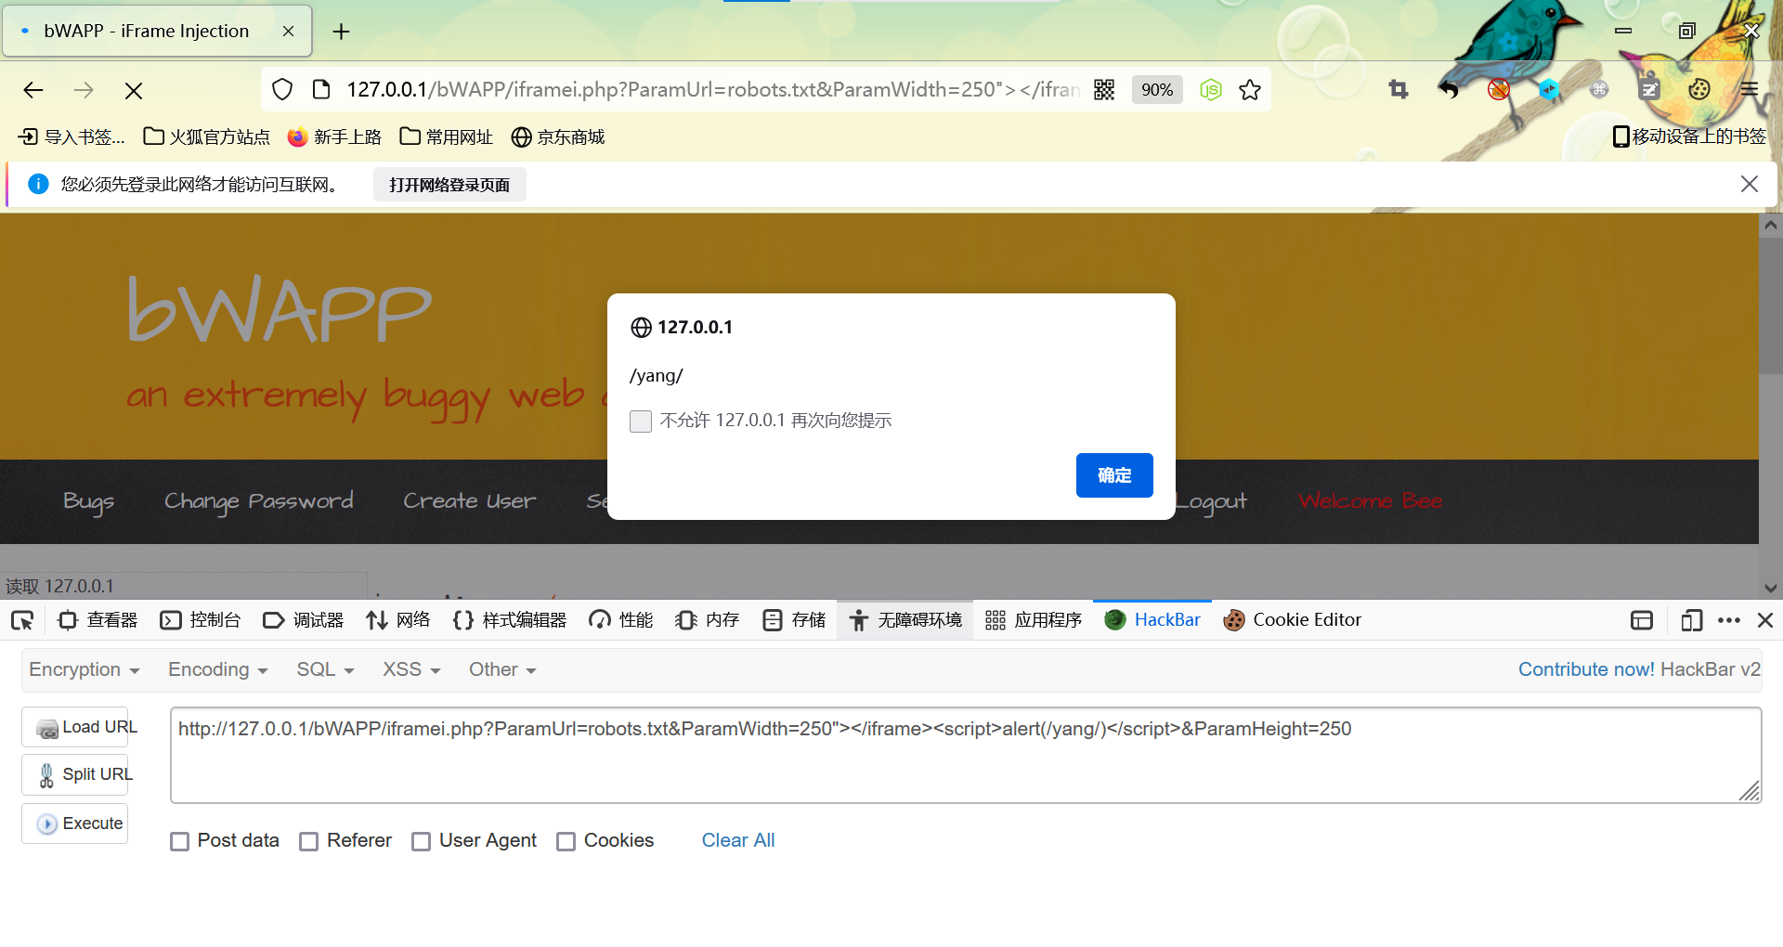Click the undo arrow toolbar icon
Screen dimensions: 1783x947
1449,89
